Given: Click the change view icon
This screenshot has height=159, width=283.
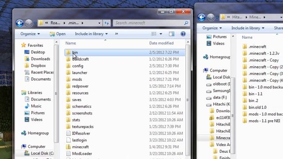Looking at the screenshot, I should [154, 34].
